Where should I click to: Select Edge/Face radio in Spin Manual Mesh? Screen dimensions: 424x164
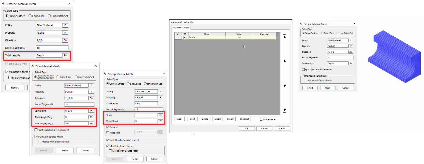tap(58, 77)
